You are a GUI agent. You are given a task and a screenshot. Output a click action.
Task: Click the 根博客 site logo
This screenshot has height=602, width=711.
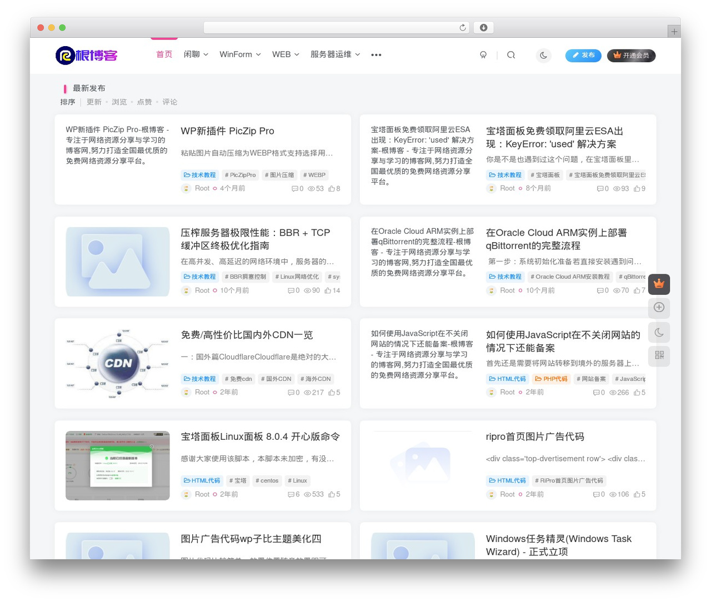(x=87, y=55)
